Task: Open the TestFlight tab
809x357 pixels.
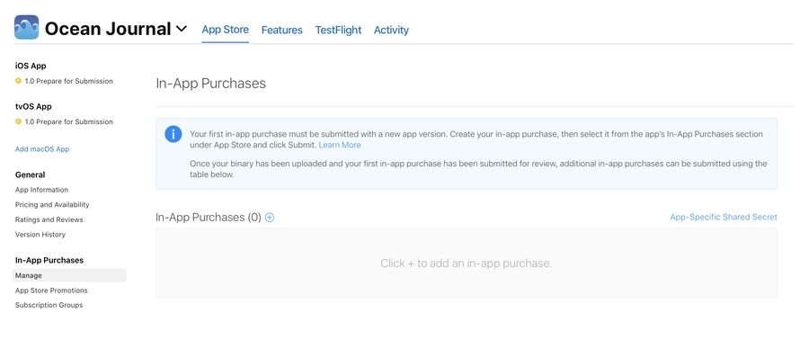Action: click(x=339, y=30)
